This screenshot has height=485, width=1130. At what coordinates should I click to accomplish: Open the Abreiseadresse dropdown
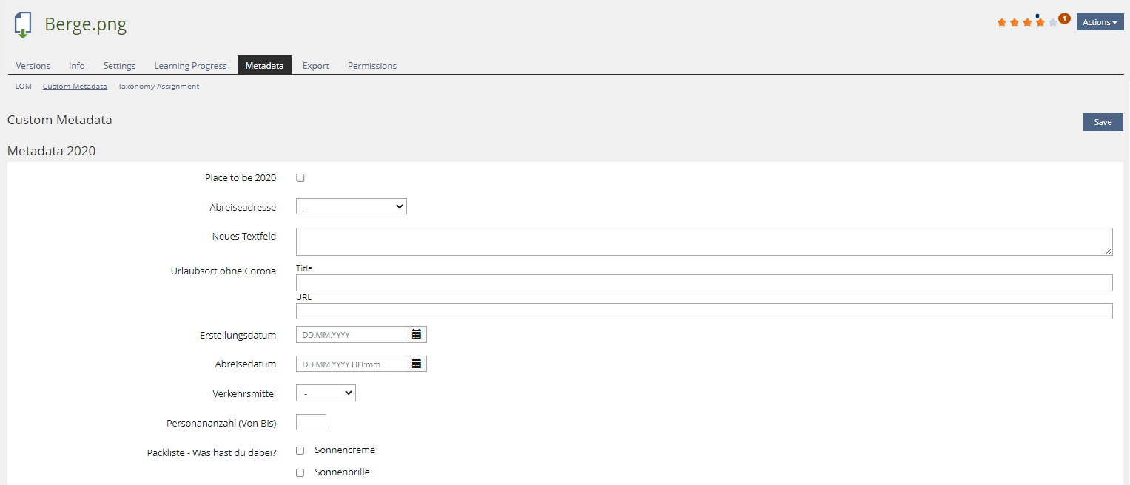pos(352,207)
